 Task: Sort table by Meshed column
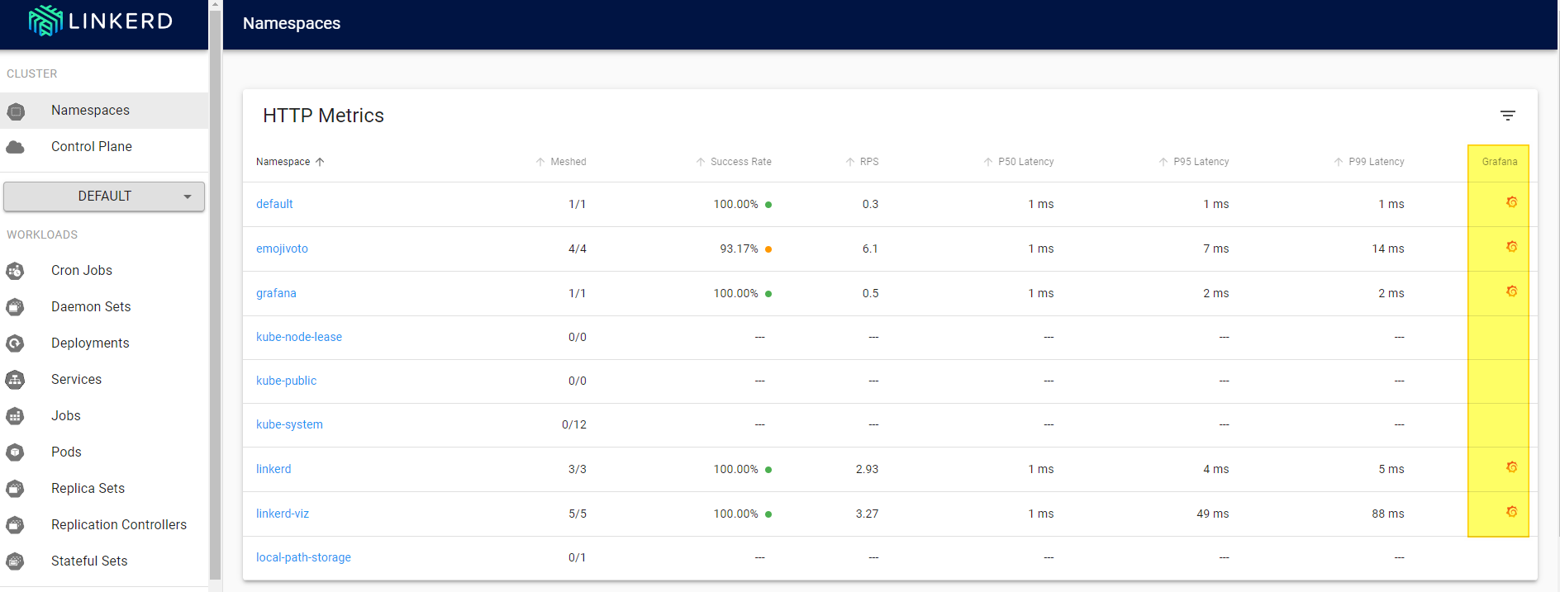[x=560, y=162]
